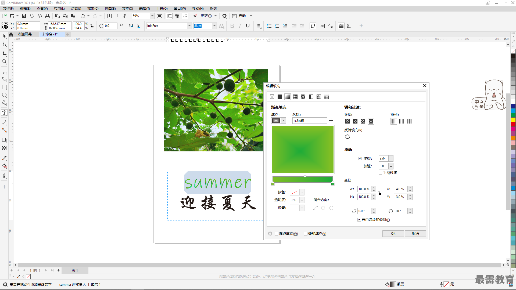Toggle lock ratio in property bar
Viewport: 516px width, 290px height.
tap(92, 26)
